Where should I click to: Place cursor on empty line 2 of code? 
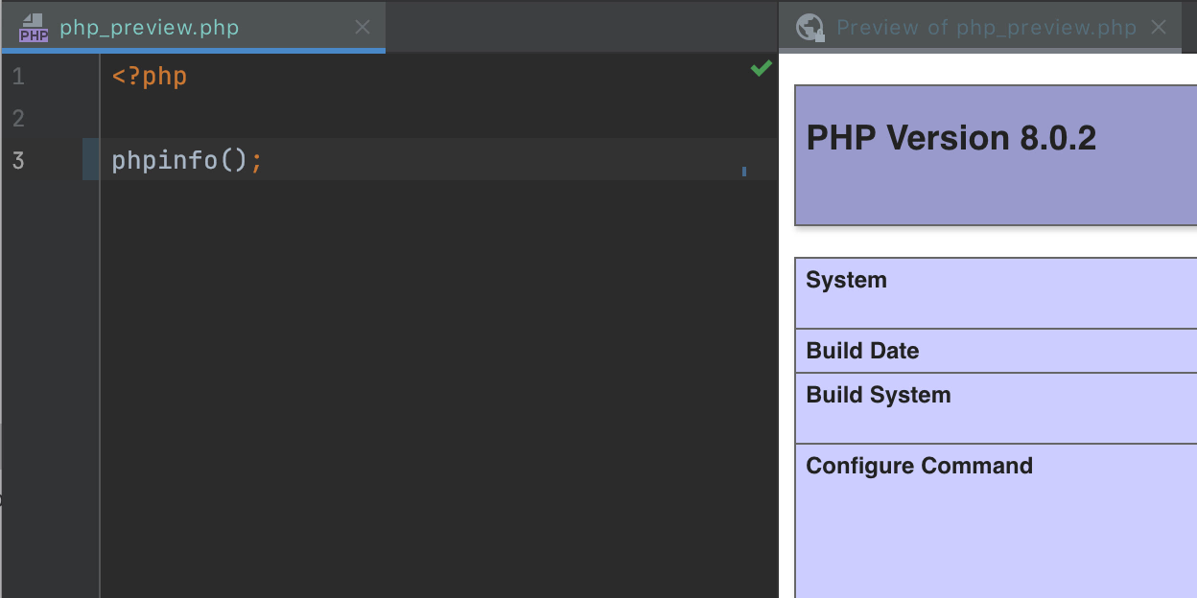pyautogui.click(x=288, y=119)
